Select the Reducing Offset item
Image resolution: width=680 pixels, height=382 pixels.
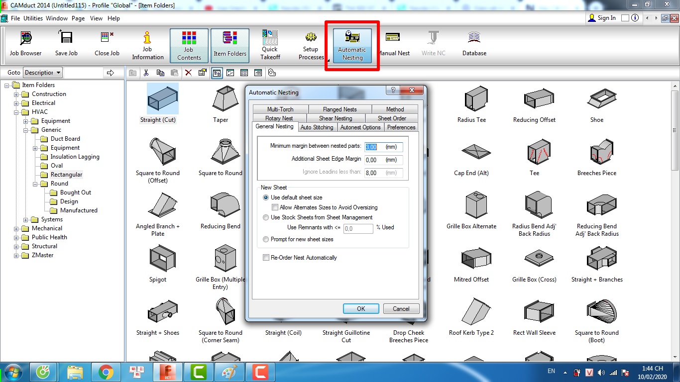535,103
